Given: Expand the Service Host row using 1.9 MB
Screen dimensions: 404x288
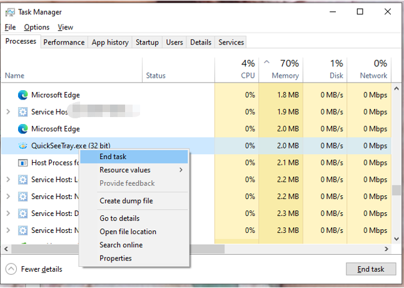Looking at the screenshot, I should coord(8,112).
